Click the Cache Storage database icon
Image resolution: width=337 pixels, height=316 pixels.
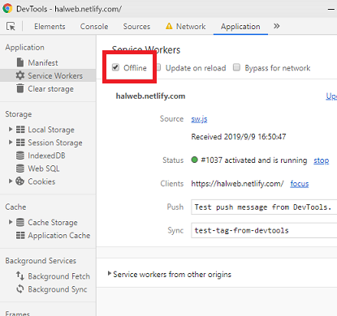(x=20, y=222)
